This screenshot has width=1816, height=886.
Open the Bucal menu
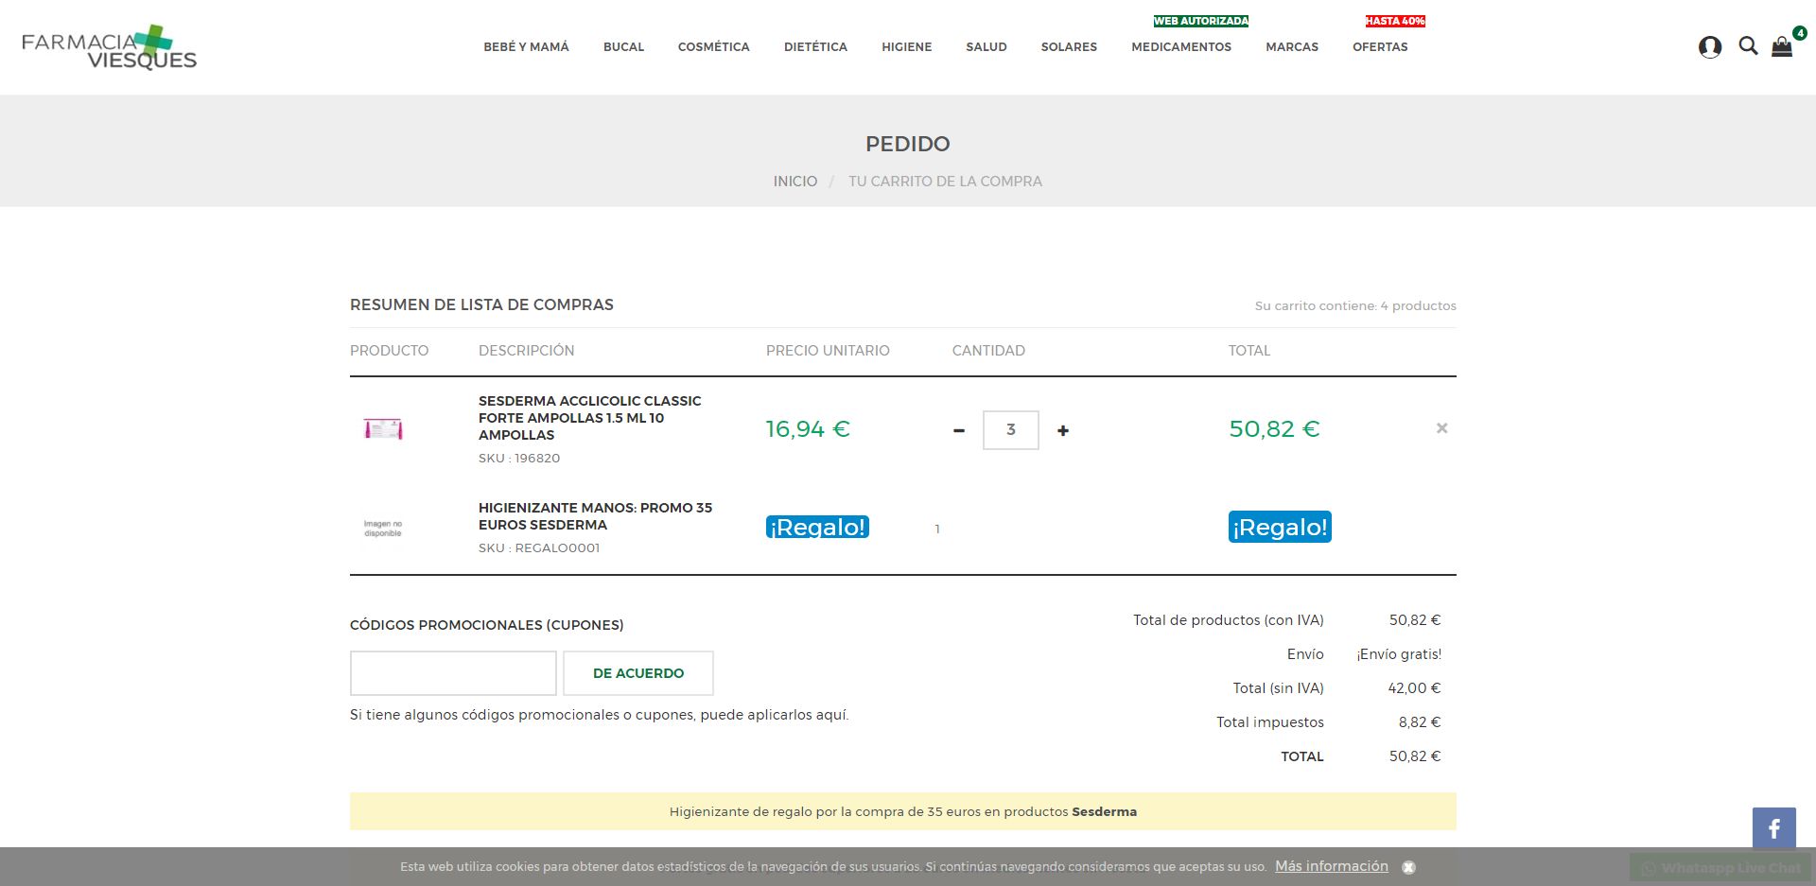tap(623, 47)
